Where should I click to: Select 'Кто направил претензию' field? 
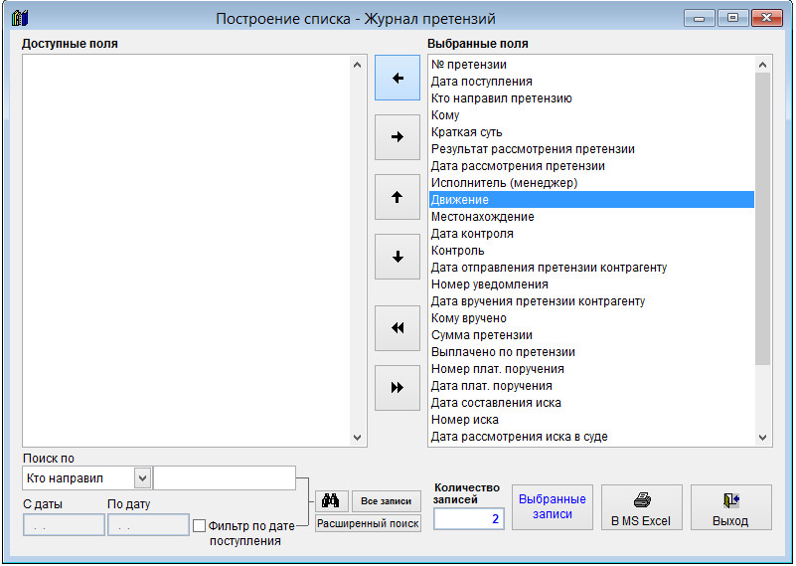point(591,98)
